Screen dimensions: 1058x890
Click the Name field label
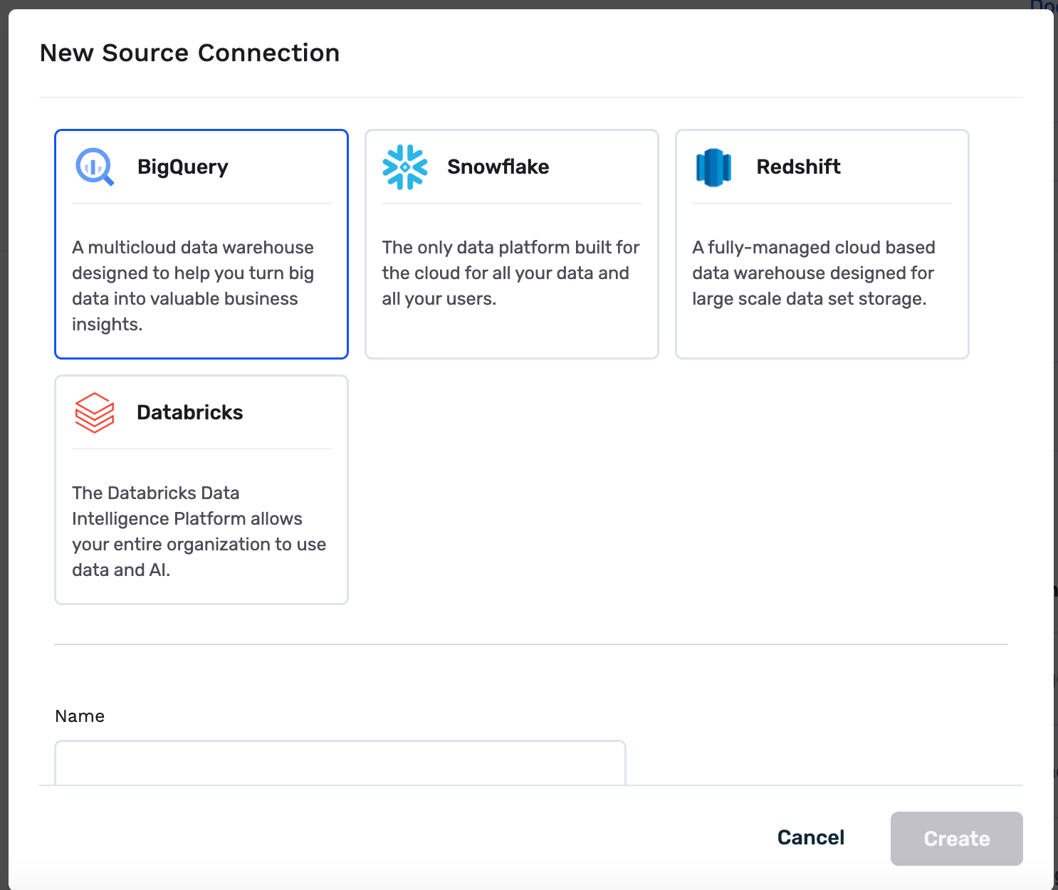pos(80,716)
